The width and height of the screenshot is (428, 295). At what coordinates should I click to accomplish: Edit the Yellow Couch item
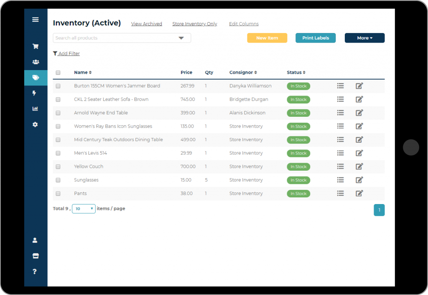(x=359, y=166)
